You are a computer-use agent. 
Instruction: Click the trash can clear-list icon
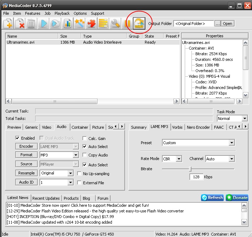tap(31, 24)
